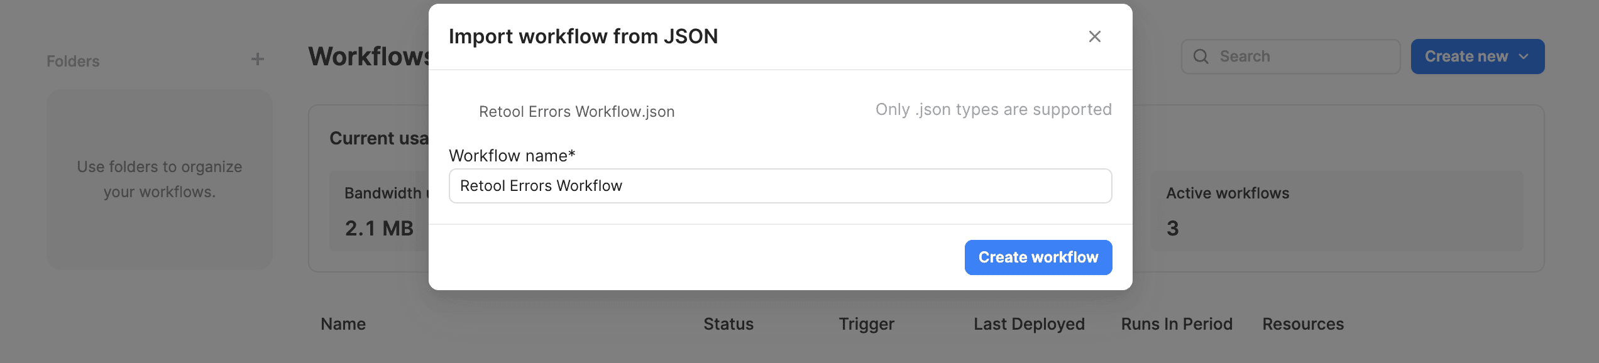Screen dimensions: 1599x363
Task: Select the Workflow name text field
Action: pyautogui.click(x=779, y=185)
